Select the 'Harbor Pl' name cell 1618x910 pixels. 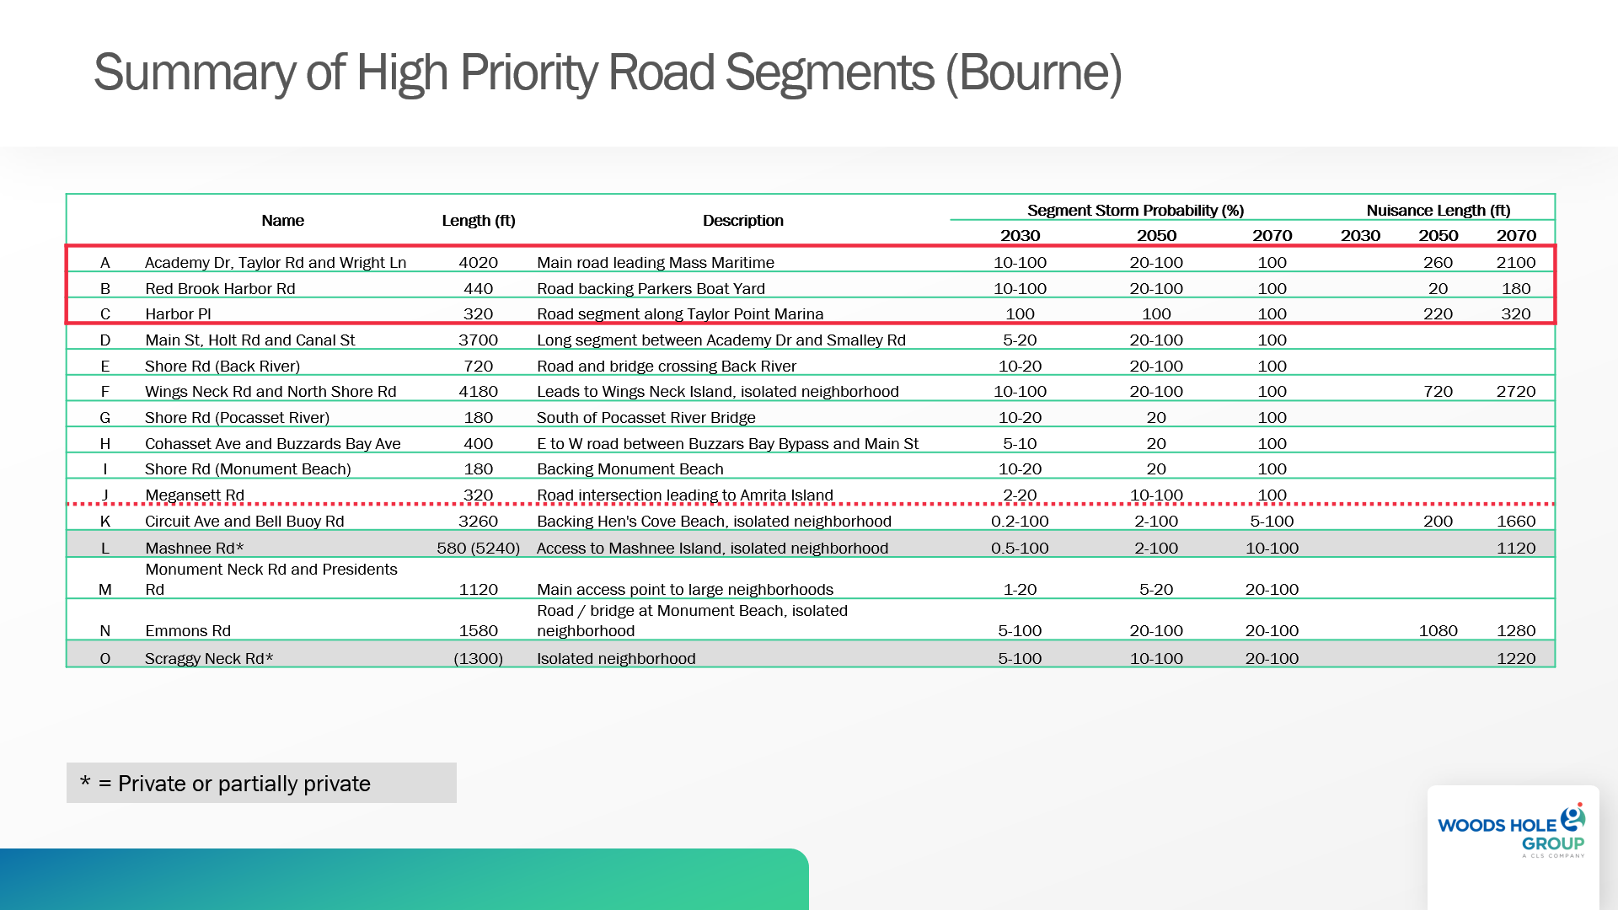pyautogui.click(x=178, y=314)
